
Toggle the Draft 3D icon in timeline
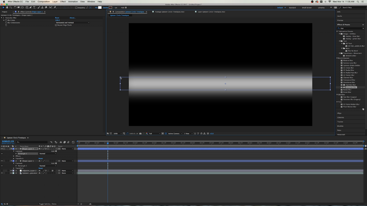56,142
